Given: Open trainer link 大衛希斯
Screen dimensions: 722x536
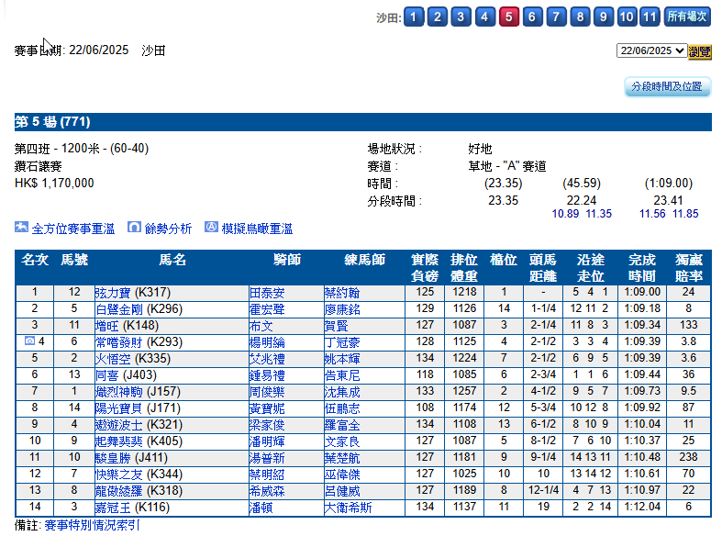Looking at the screenshot, I should (x=348, y=508).
